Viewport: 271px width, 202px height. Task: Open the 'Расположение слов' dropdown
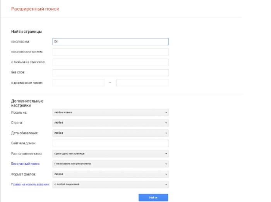coord(110,154)
